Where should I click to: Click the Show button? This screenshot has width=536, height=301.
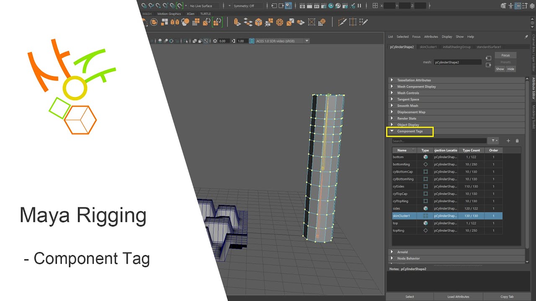(500, 69)
